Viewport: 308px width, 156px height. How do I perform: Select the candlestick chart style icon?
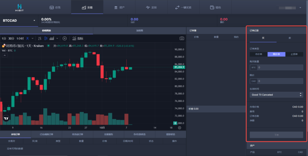[x=46, y=39]
